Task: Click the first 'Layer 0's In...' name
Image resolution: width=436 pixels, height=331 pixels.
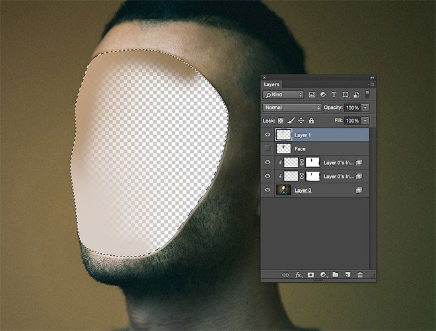Action: click(x=339, y=163)
